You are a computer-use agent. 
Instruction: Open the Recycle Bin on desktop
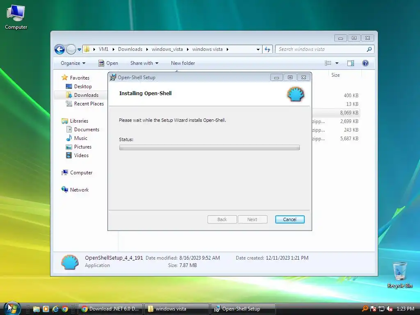[x=399, y=275]
